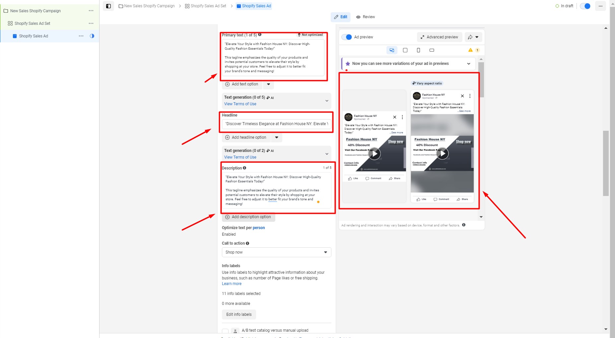The height and width of the screenshot is (338, 615).
Task: Open View Terms of Use under primary text
Action: [x=240, y=104]
